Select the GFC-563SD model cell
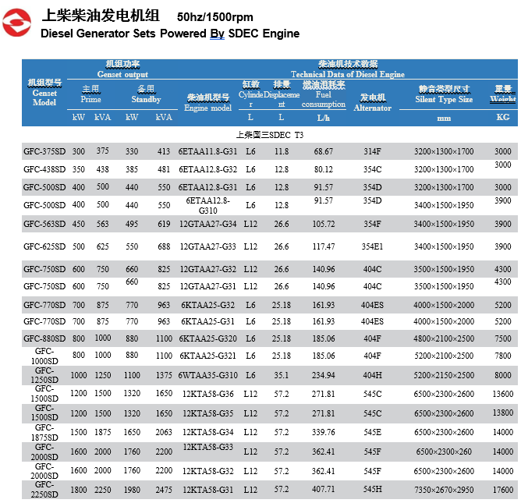This screenshot has width=521, height=503. coord(44,224)
